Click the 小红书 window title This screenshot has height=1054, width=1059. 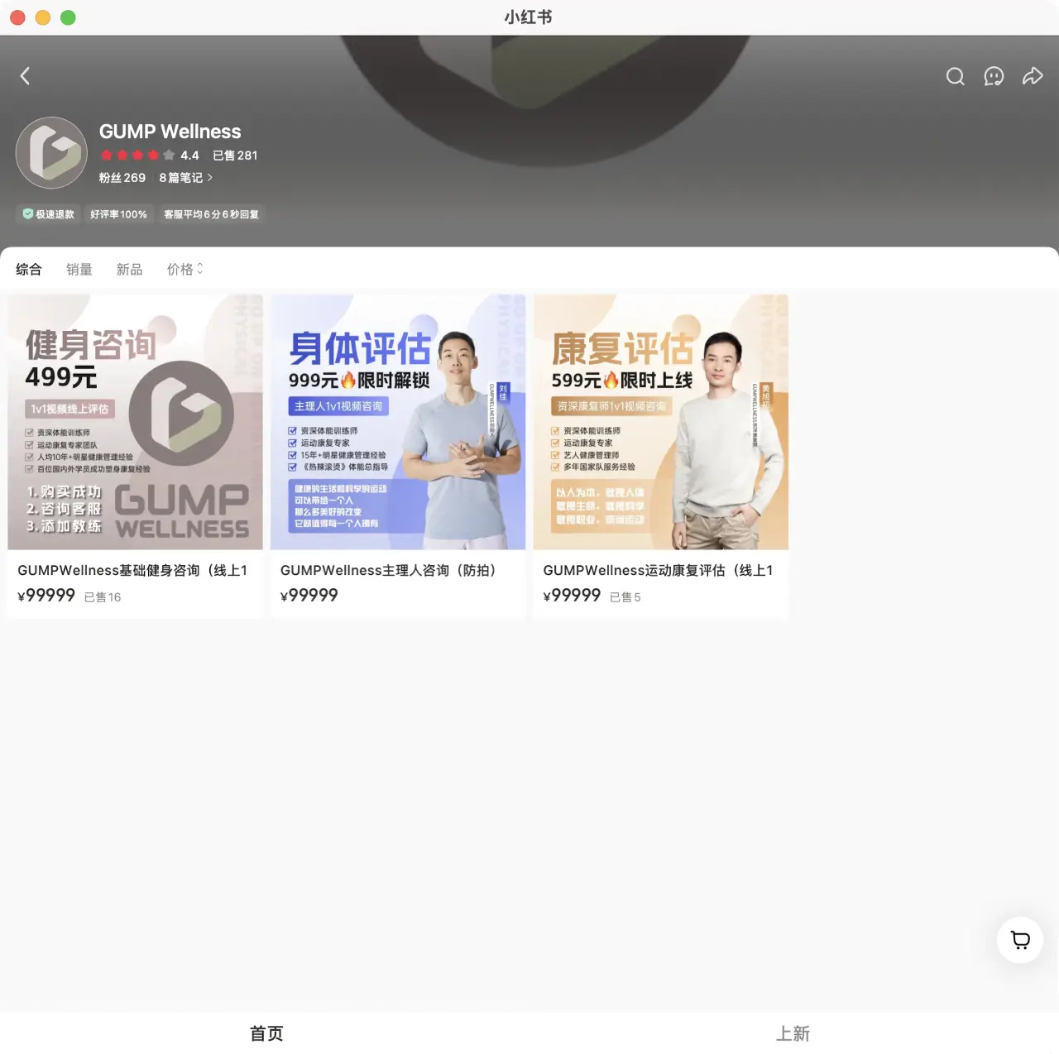tap(529, 17)
